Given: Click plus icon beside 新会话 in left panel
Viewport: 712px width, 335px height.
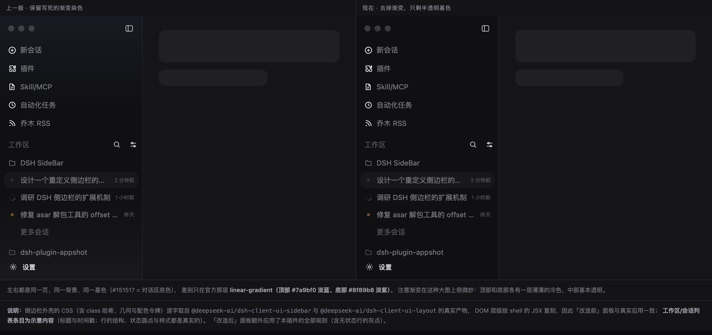Looking at the screenshot, I should pyautogui.click(x=12, y=50).
